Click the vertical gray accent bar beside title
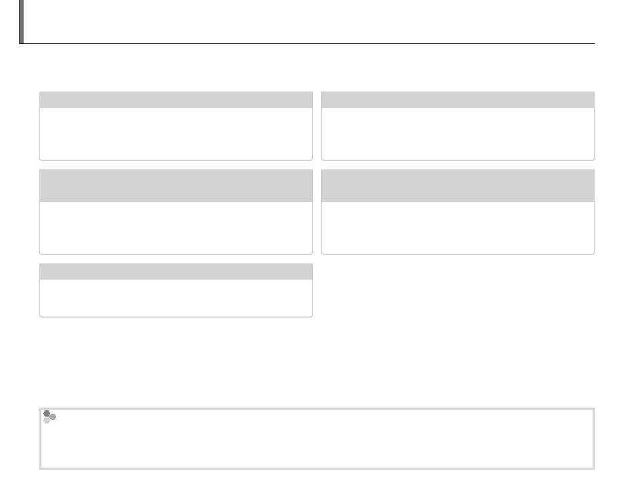Viewport: 634px width, 501px height. tap(22, 21)
